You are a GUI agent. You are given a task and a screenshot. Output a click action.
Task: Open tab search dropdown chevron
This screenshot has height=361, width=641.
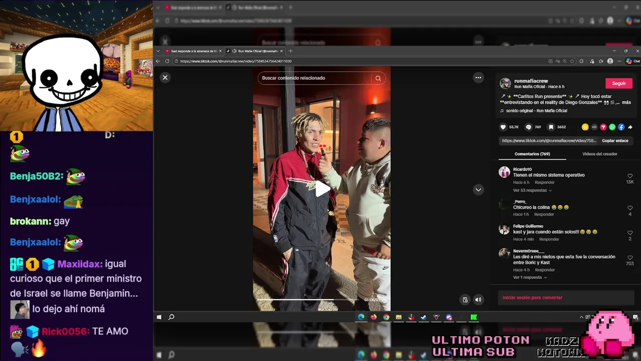click(158, 51)
